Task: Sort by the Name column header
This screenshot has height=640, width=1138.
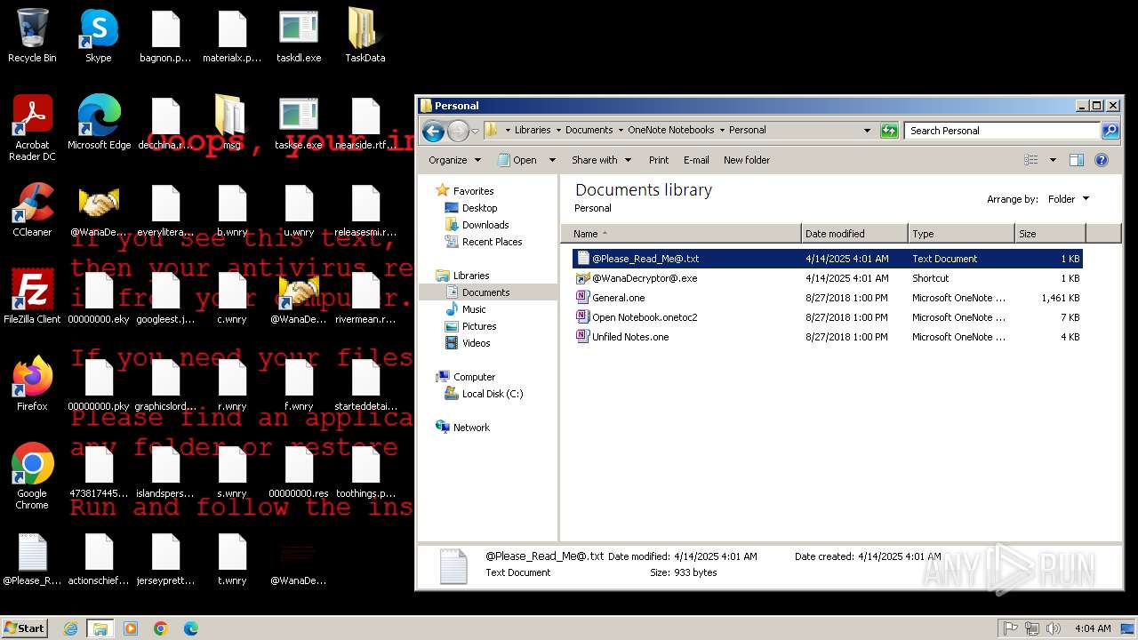Action: 681,234
